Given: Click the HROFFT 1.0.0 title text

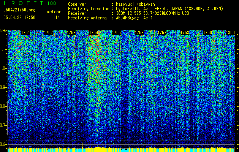Looking at the screenshot, I should point(30,3).
